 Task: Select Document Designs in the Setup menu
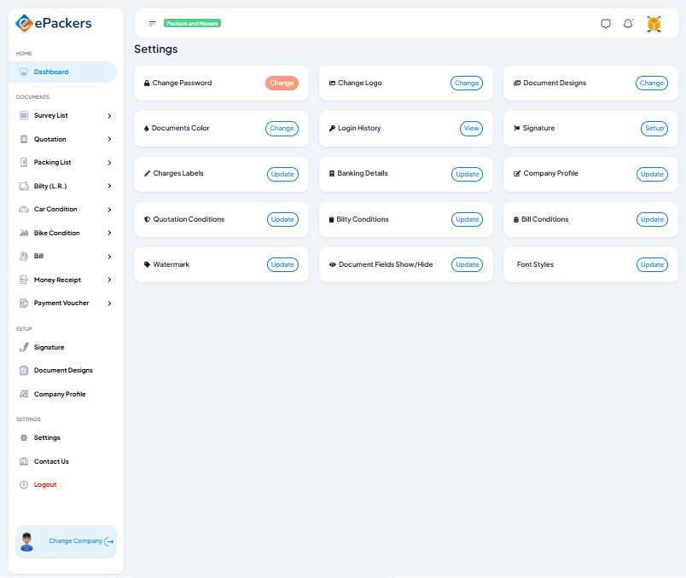coord(63,370)
